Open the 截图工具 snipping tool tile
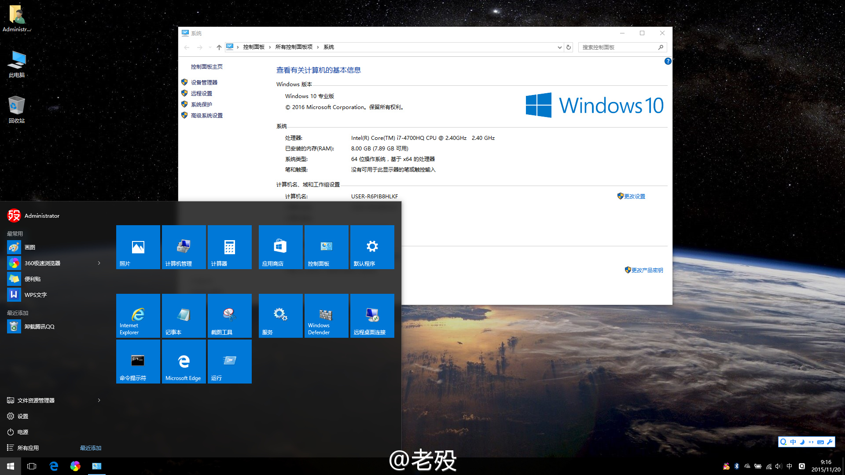 [230, 316]
